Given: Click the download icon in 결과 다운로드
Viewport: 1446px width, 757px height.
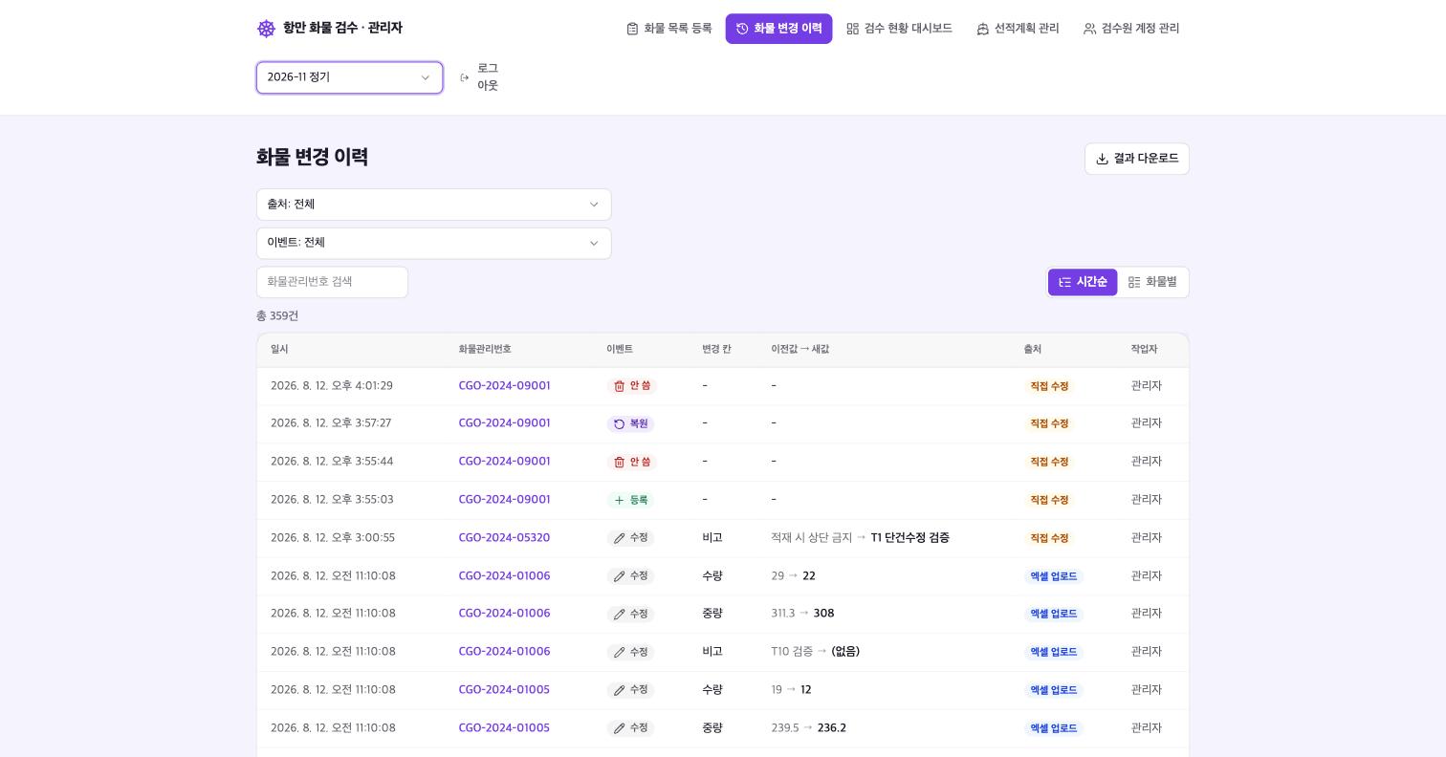Looking at the screenshot, I should 1102,159.
